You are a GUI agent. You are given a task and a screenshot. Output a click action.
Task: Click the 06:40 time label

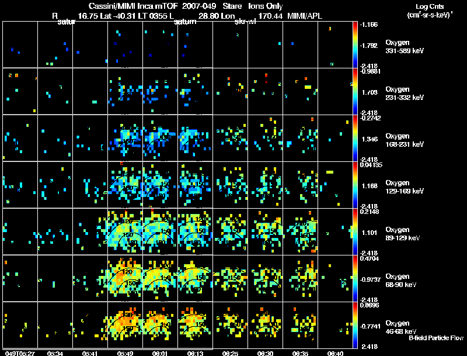pos(335,353)
